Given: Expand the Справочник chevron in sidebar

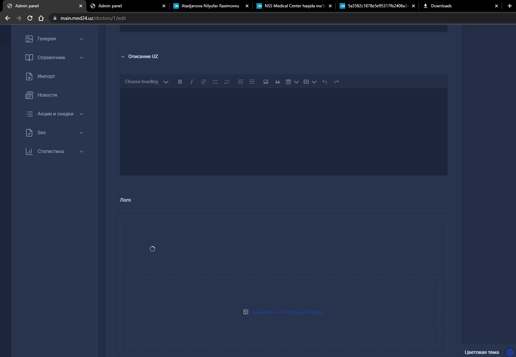Looking at the screenshot, I should pos(81,58).
